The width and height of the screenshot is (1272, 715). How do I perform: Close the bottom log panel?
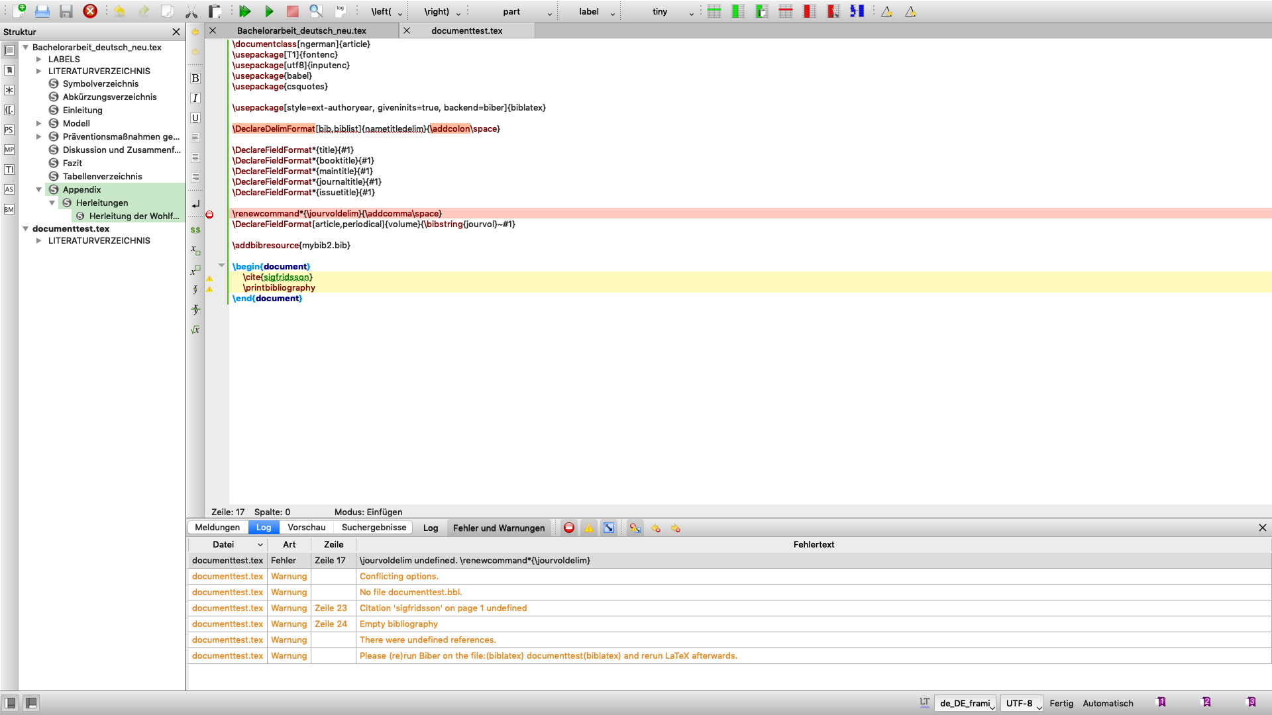click(1262, 528)
